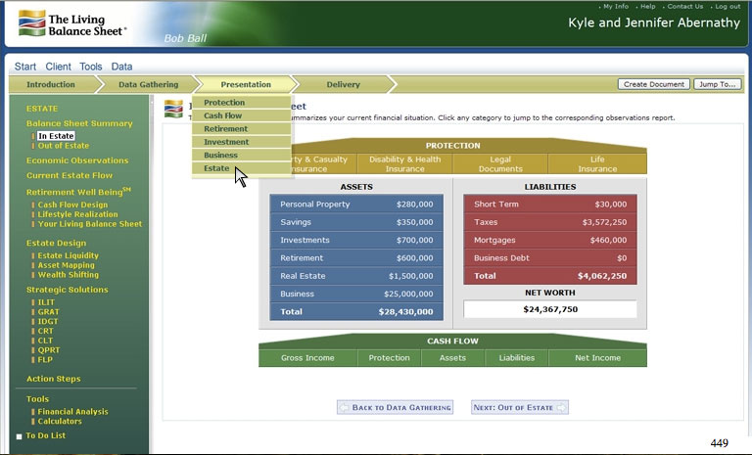Choose Business in Presentation dropdown
This screenshot has width=752, height=455.
(x=241, y=155)
